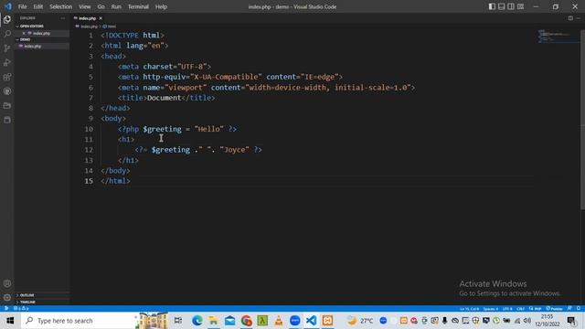This screenshot has height=329, width=585.
Task: Toggle secondary side bar layout icon
Action: [511, 6]
